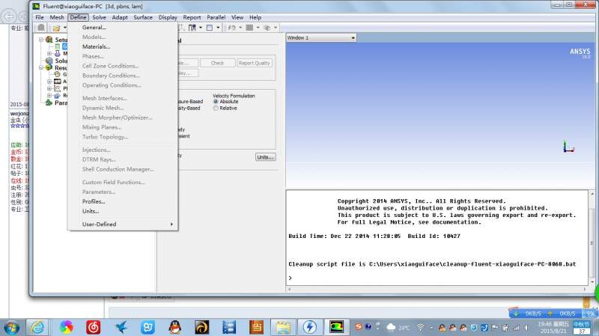Open the dropdown arrow beside layout icon

tap(201, 28)
